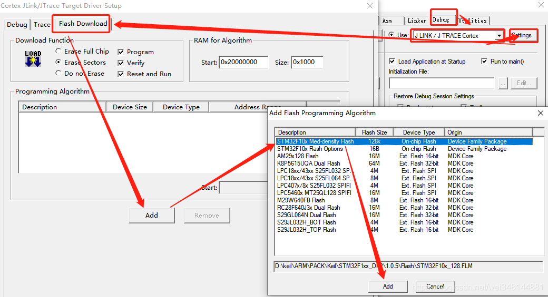The image size is (548, 297).
Task: Select AM29x128 Flash row
Action: click(404, 156)
